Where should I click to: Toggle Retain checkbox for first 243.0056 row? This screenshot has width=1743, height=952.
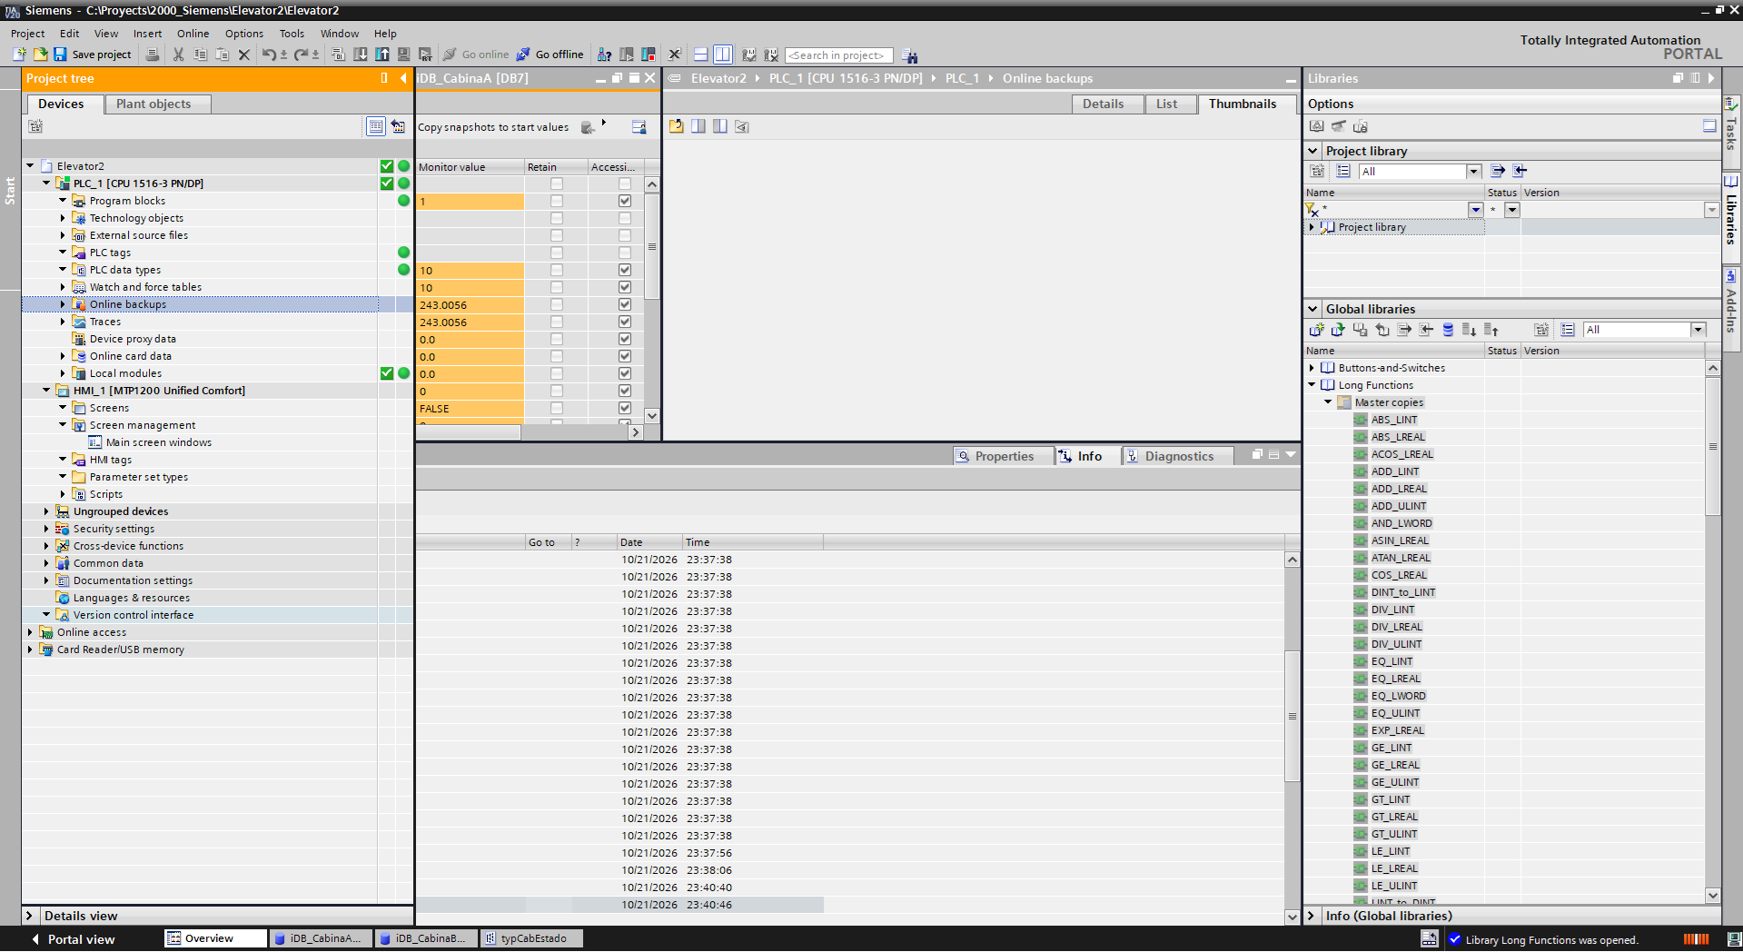[x=557, y=304]
